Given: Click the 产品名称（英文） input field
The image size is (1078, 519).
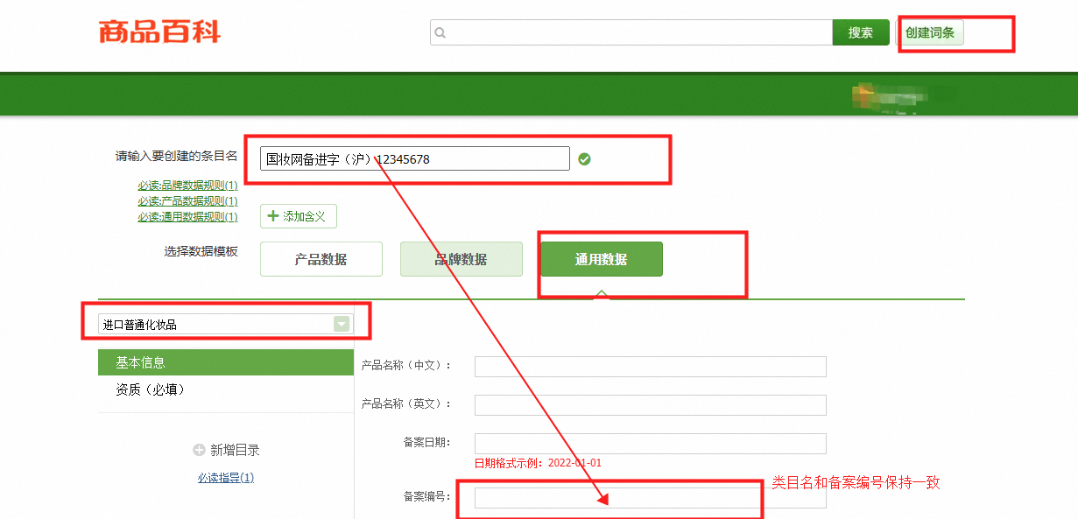Looking at the screenshot, I should click(x=651, y=404).
